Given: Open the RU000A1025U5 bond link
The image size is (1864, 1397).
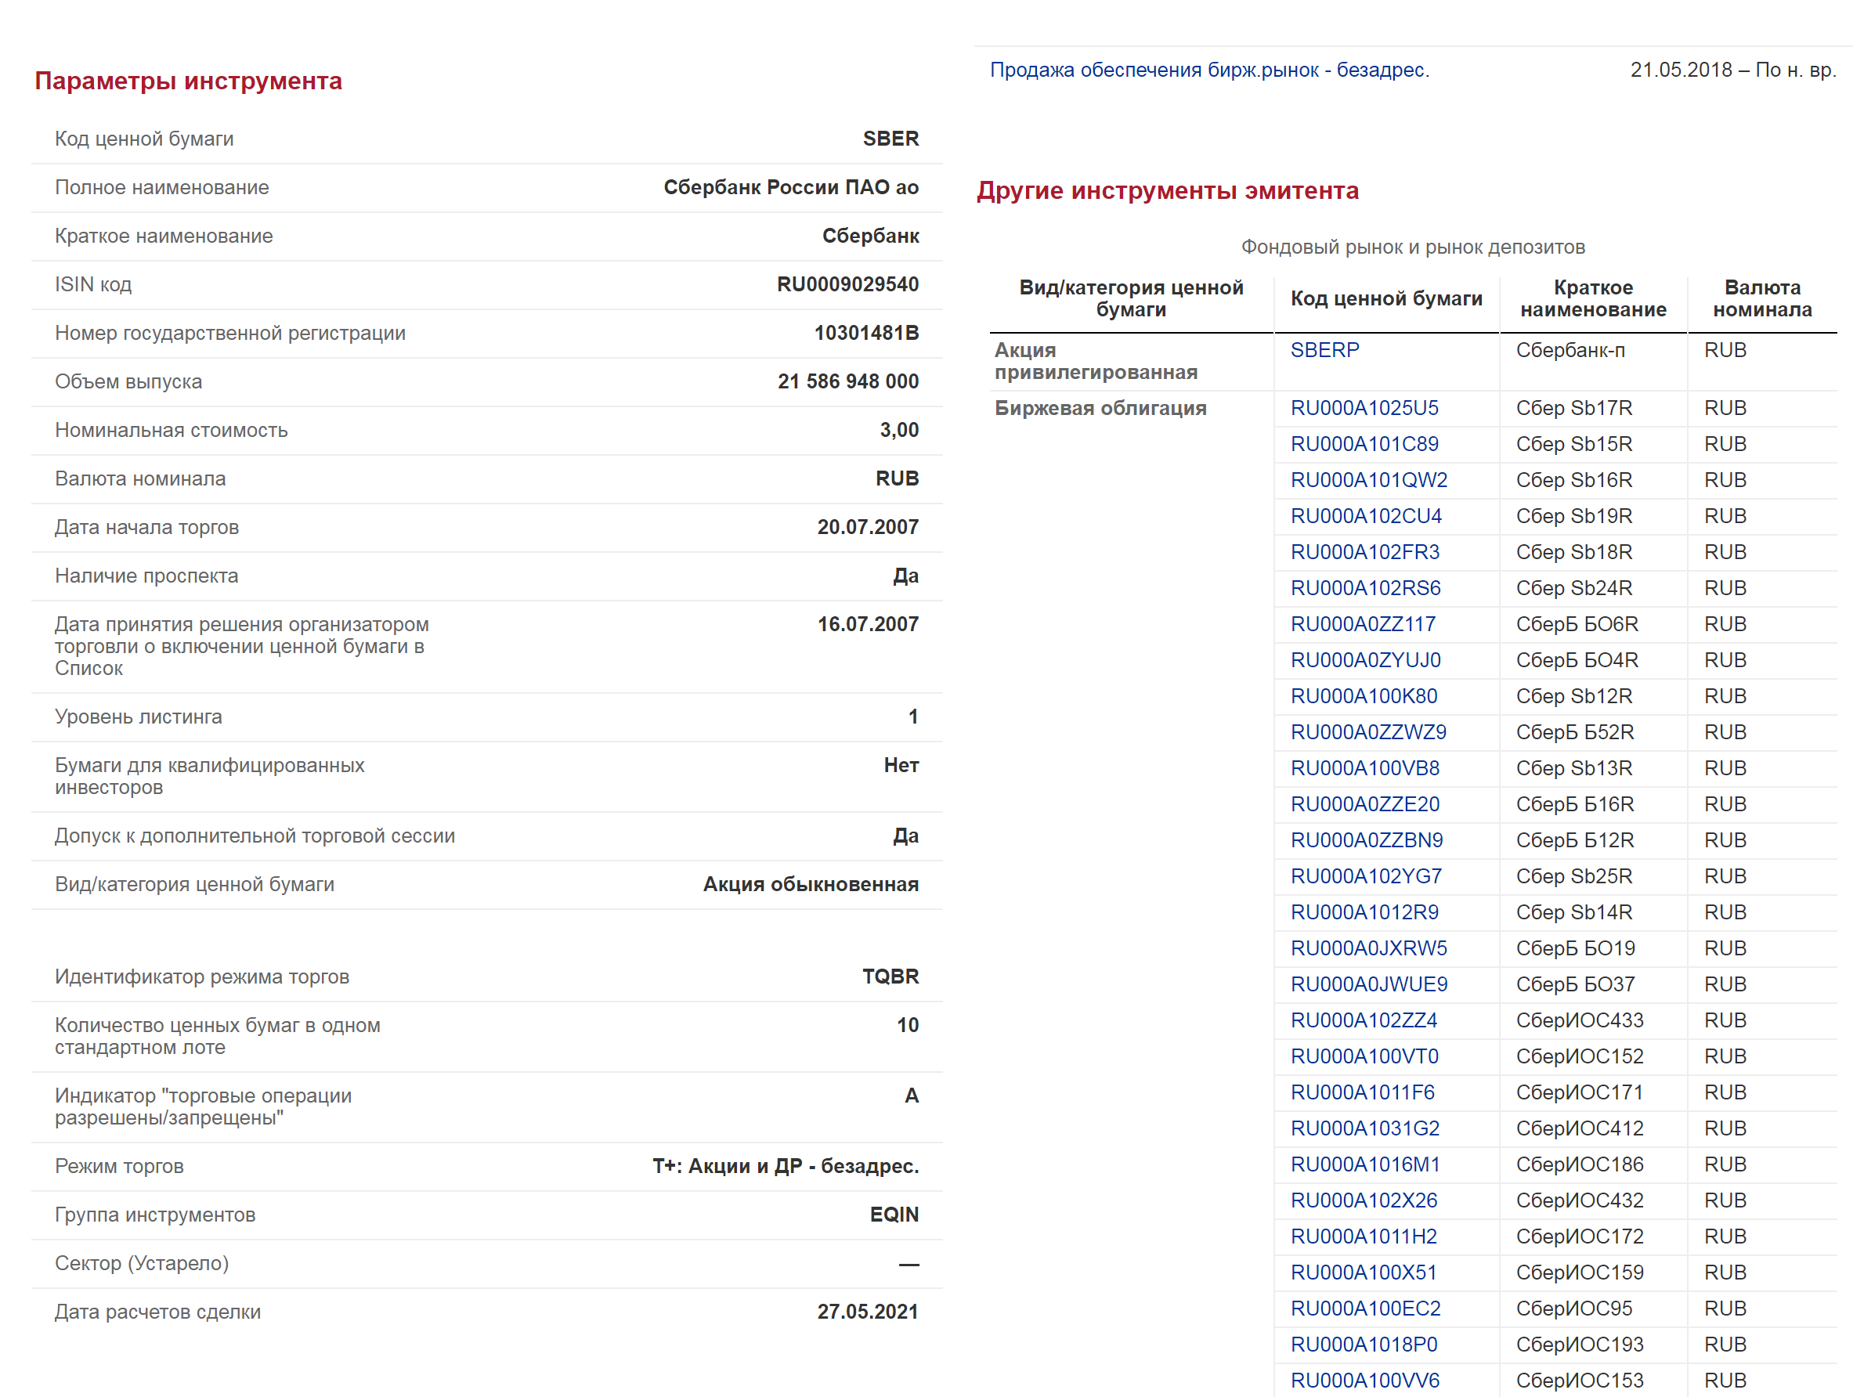Looking at the screenshot, I should 1364,408.
